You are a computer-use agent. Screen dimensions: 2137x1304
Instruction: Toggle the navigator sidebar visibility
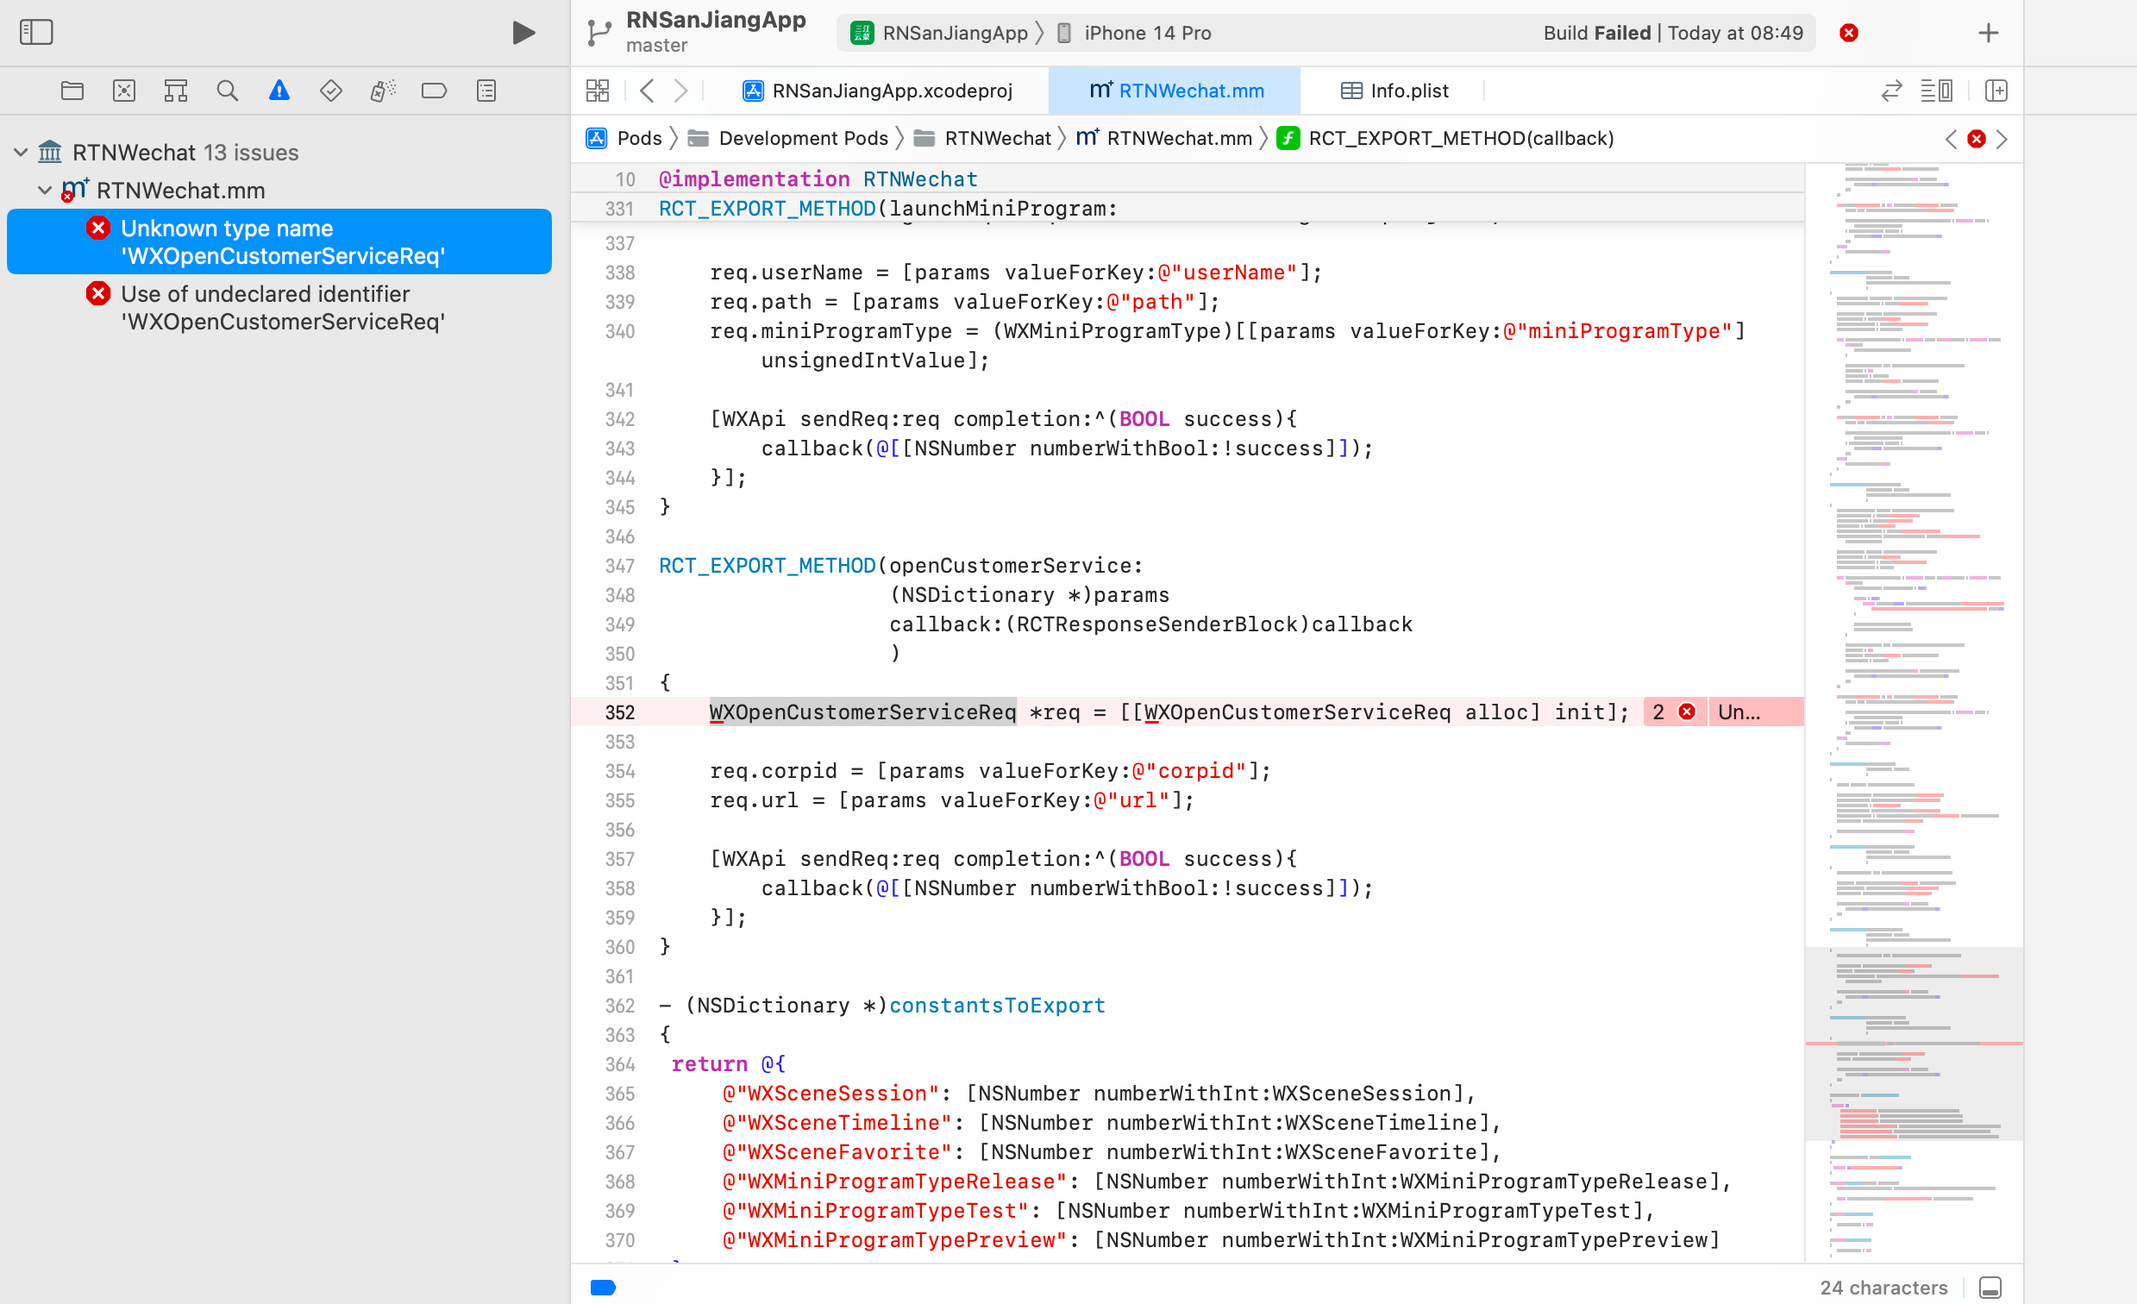pyautogui.click(x=36, y=32)
